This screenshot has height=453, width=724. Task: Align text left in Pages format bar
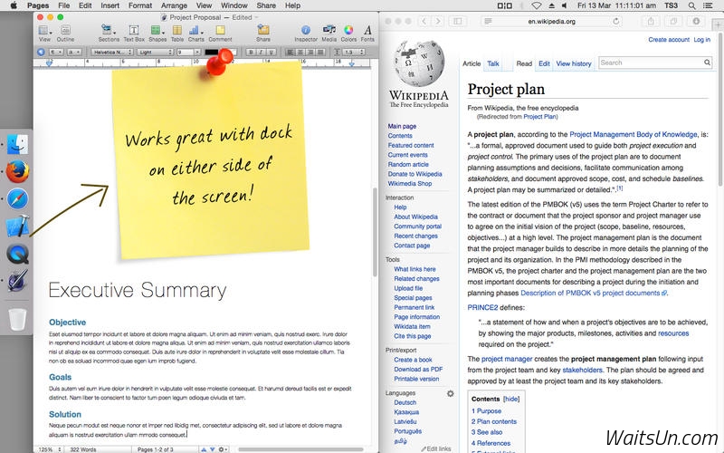290,53
